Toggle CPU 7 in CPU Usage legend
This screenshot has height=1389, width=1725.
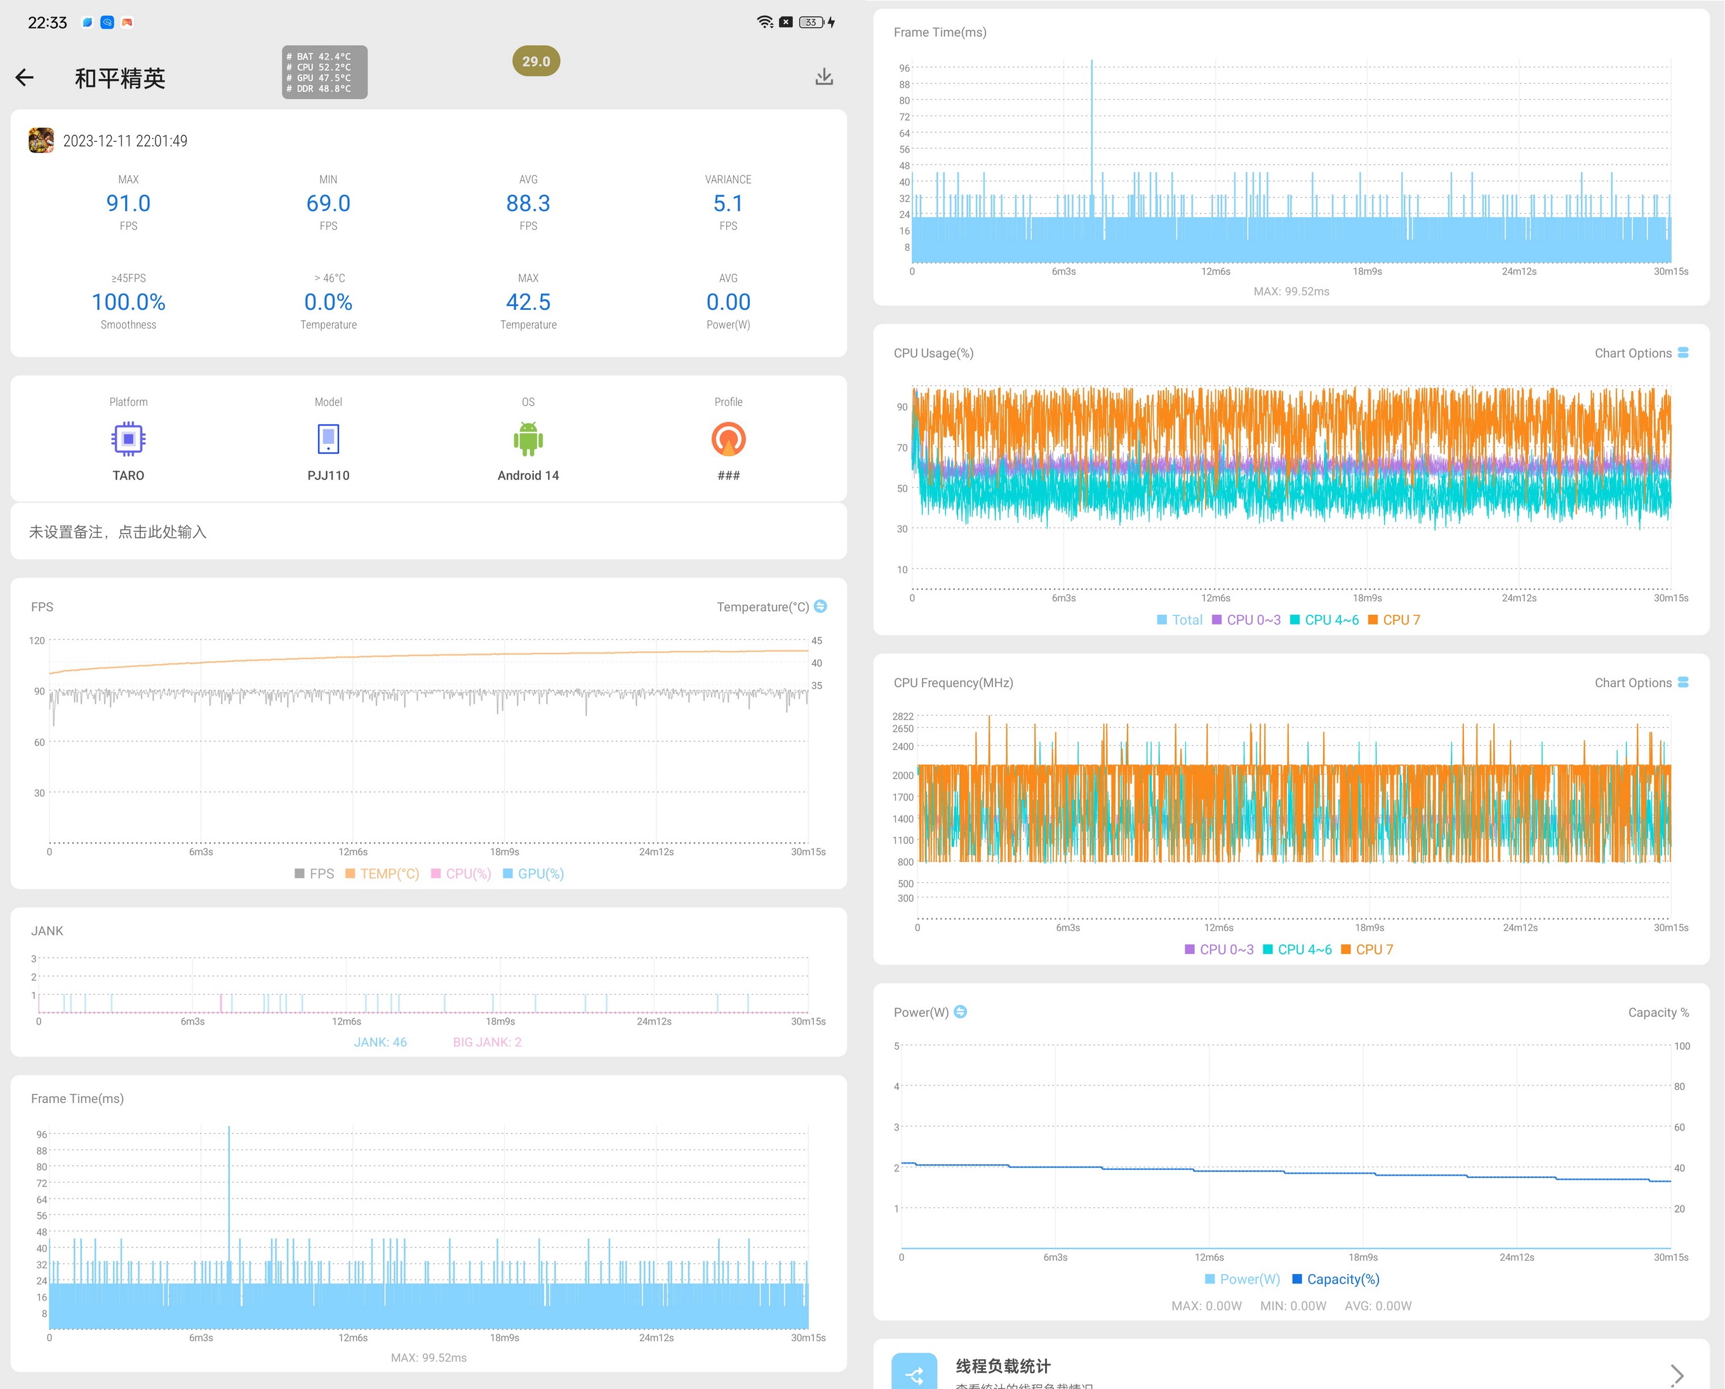(x=1394, y=620)
